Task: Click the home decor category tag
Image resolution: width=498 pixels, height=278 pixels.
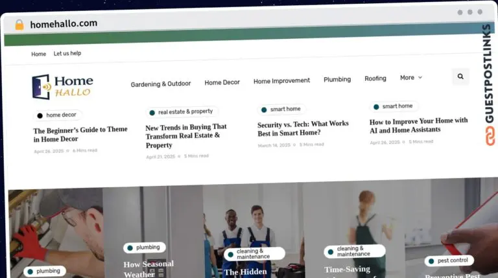Action: 57,115
